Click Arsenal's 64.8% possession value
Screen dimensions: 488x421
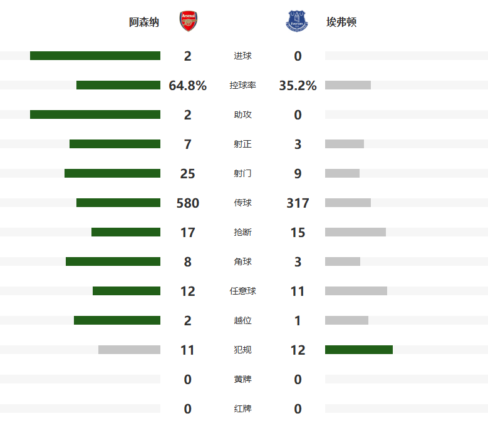188,86
